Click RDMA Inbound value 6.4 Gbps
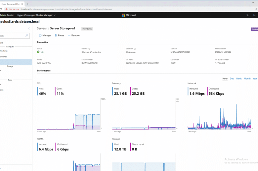Image resolution: width=258 pixels, height=171 pixels. (x=46, y=149)
